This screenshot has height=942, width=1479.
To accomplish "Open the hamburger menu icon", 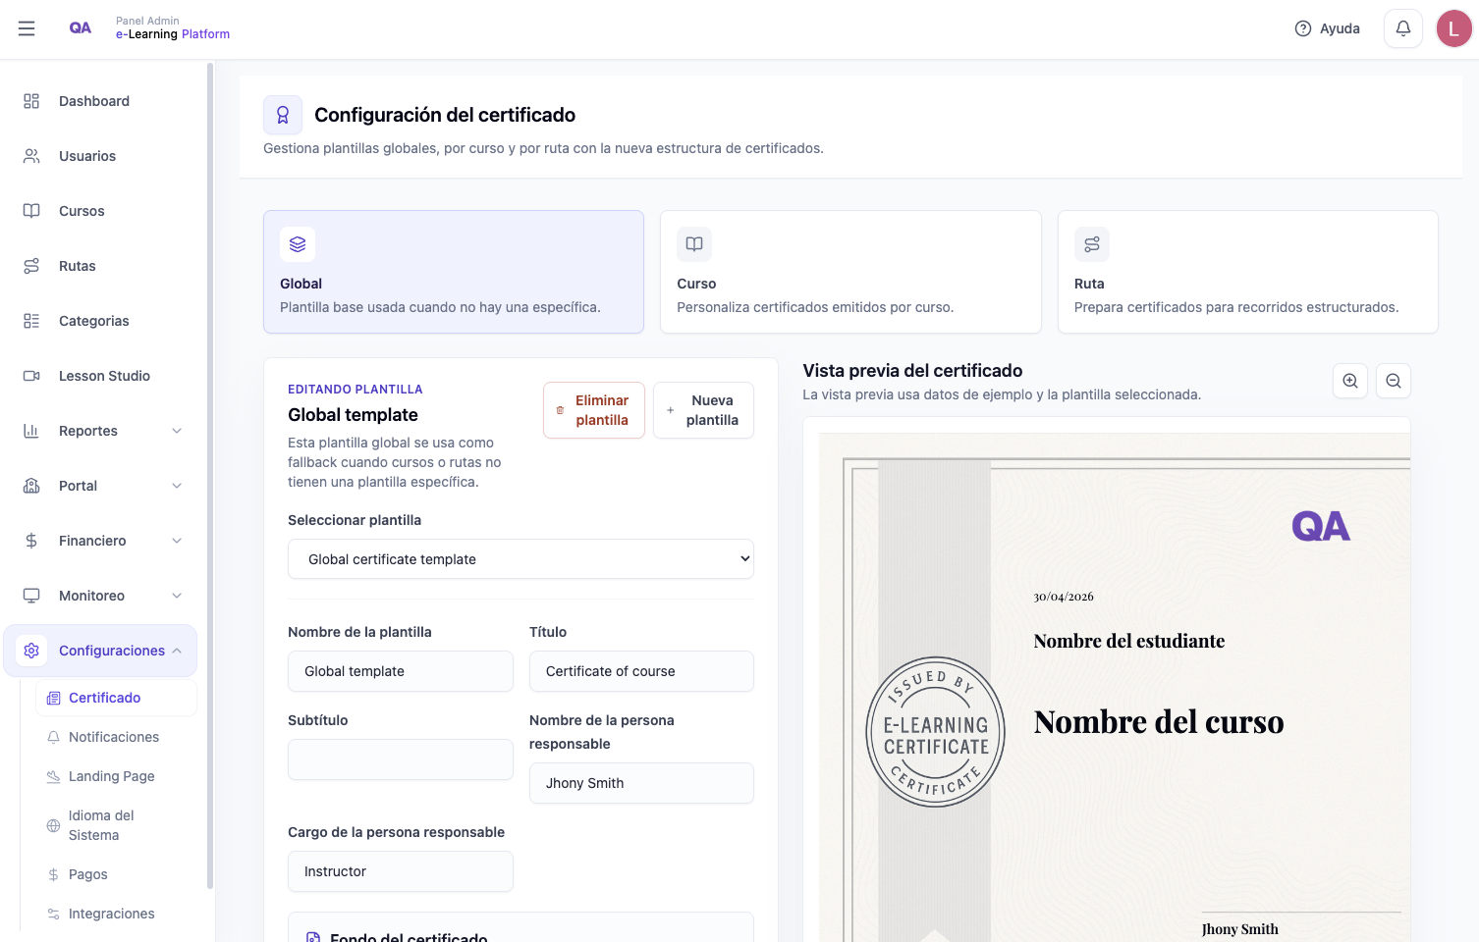I will 27,28.
